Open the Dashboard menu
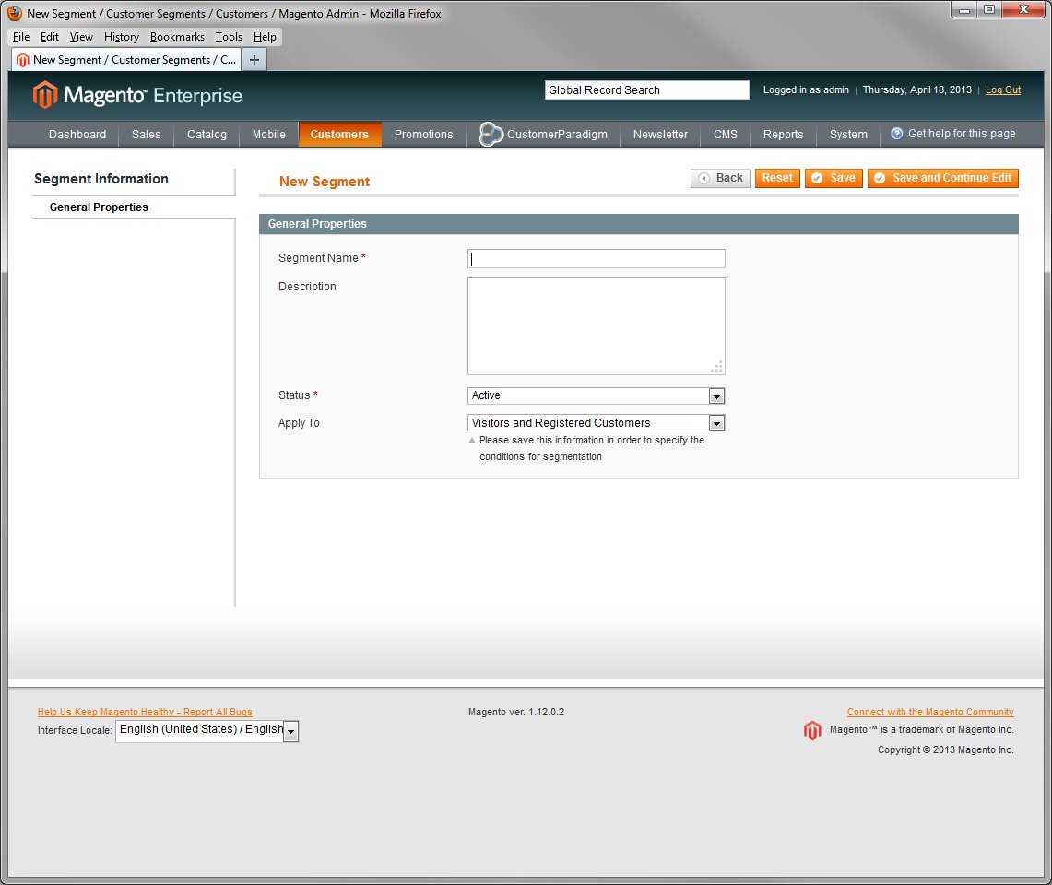 click(x=77, y=135)
